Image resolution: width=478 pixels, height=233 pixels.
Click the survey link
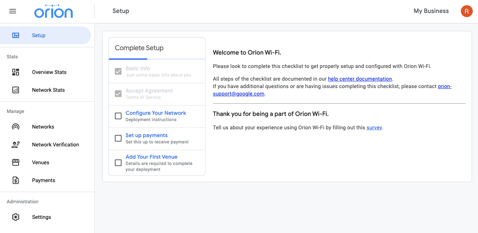[374, 127]
